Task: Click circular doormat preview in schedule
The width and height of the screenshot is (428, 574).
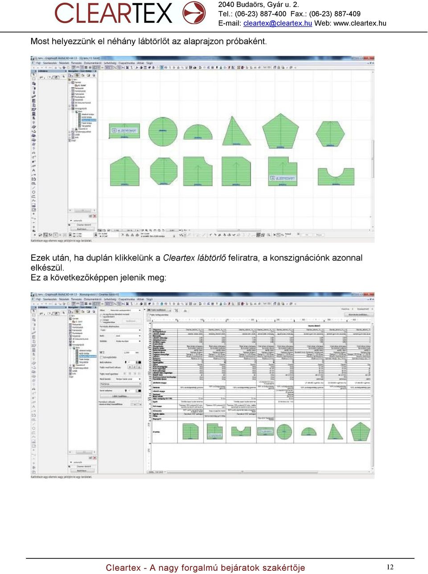Action: (x=284, y=432)
